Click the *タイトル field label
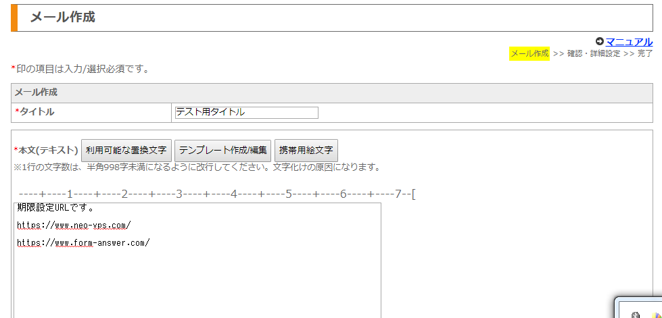The height and width of the screenshot is (318, 662). 34,112
